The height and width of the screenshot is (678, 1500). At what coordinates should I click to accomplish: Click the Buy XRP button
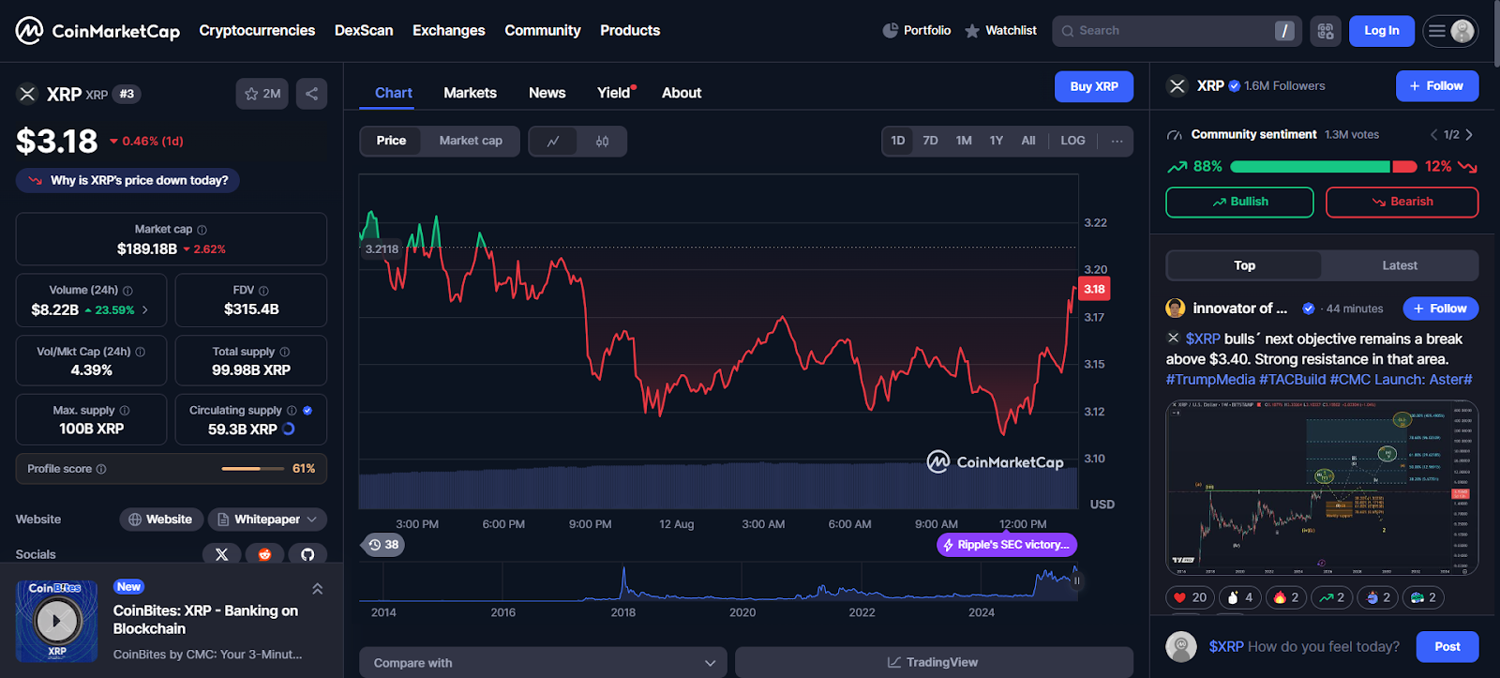[1093, 86]
